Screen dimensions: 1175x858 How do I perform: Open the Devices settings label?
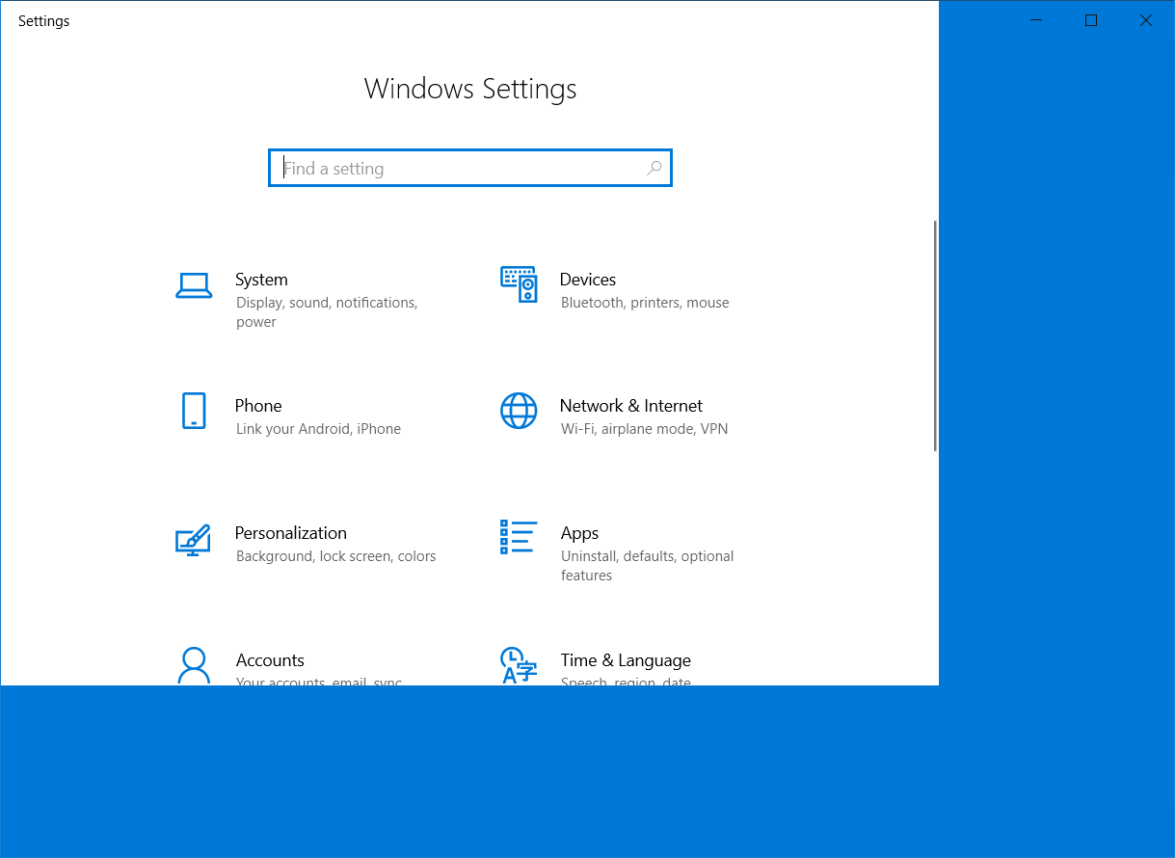588,280
